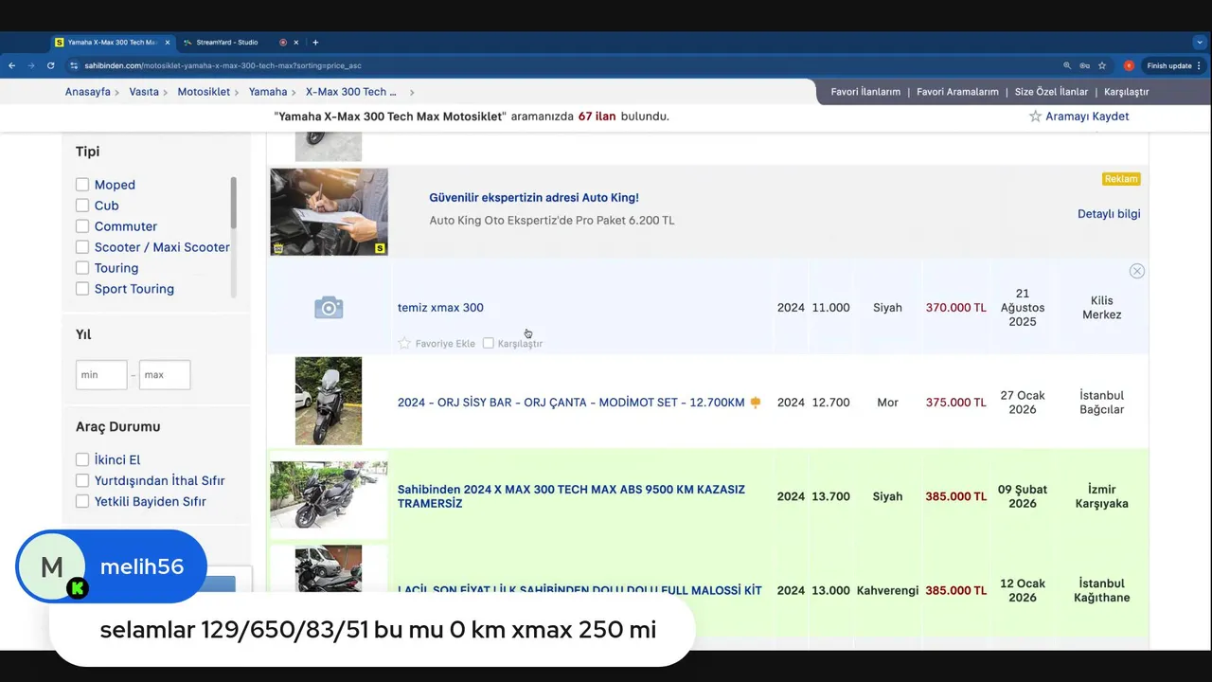Click Aramayı Kaydet link

(x=1087, y=117)
